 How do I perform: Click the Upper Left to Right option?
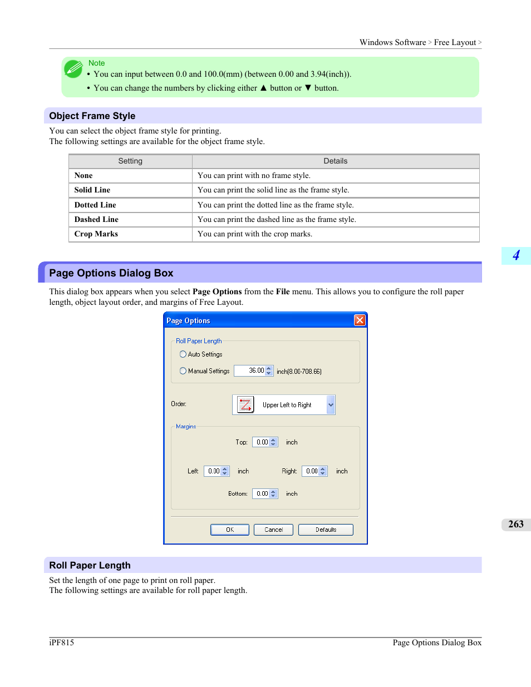tap(287, 405)
